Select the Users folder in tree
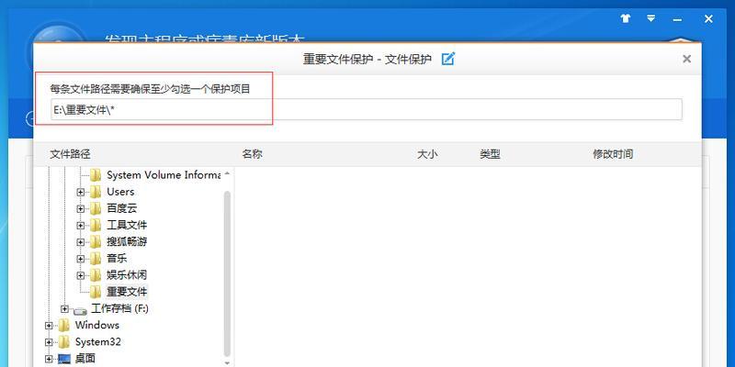735x367 pixels. 120,192
